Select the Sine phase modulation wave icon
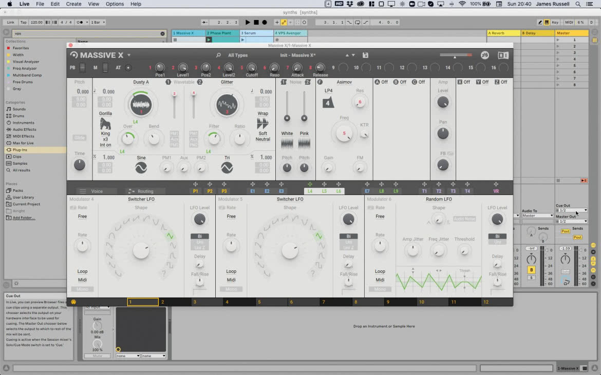601x375 pixels. [141, 168]
